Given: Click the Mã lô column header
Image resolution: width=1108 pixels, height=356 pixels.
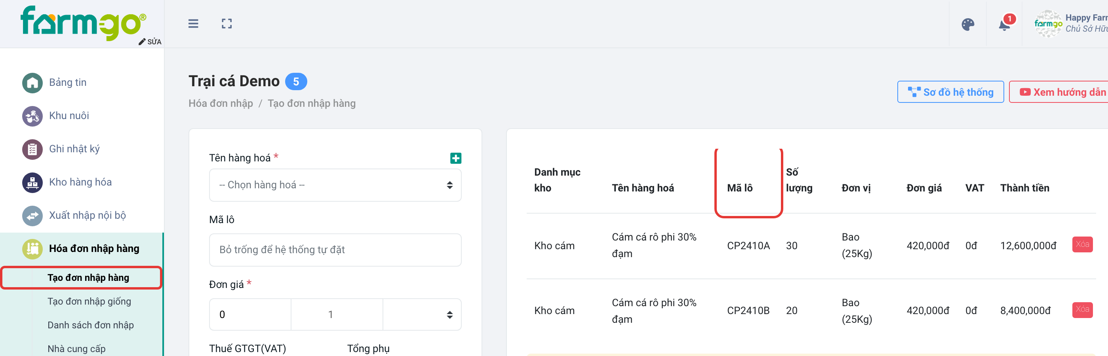Looking at the screenshot, I should [x=739, y=188].
